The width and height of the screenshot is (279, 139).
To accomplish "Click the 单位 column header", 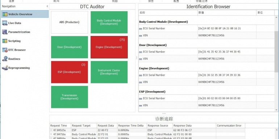I will (x=265, y=13).
